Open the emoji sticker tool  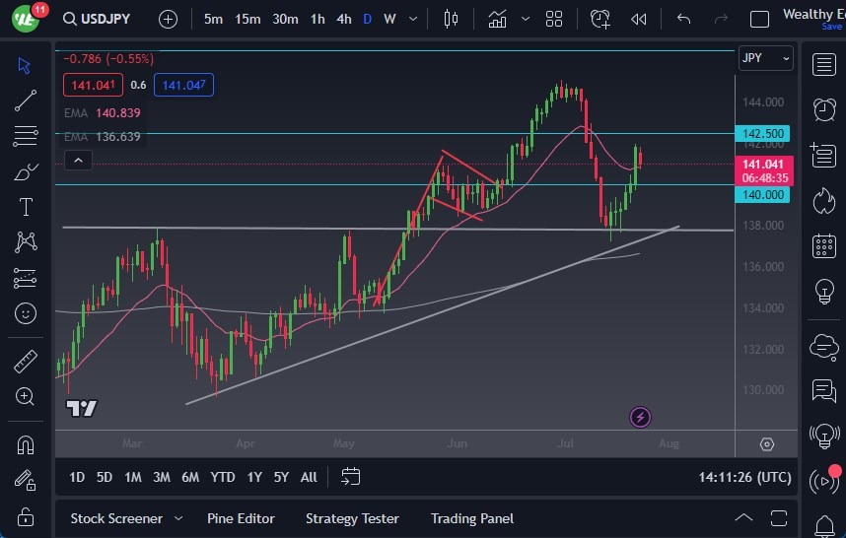click(x=26, y=313)
